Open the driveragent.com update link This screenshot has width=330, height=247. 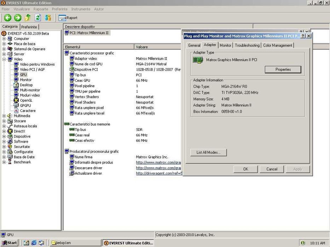[159, 173]
